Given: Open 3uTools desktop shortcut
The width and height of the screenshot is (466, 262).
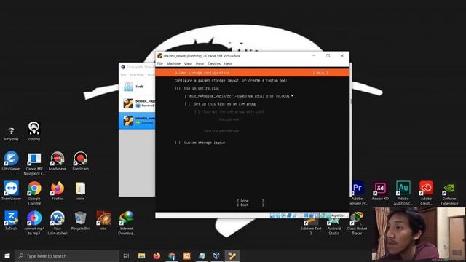Looking at the screenshot, I should [12, 221].
